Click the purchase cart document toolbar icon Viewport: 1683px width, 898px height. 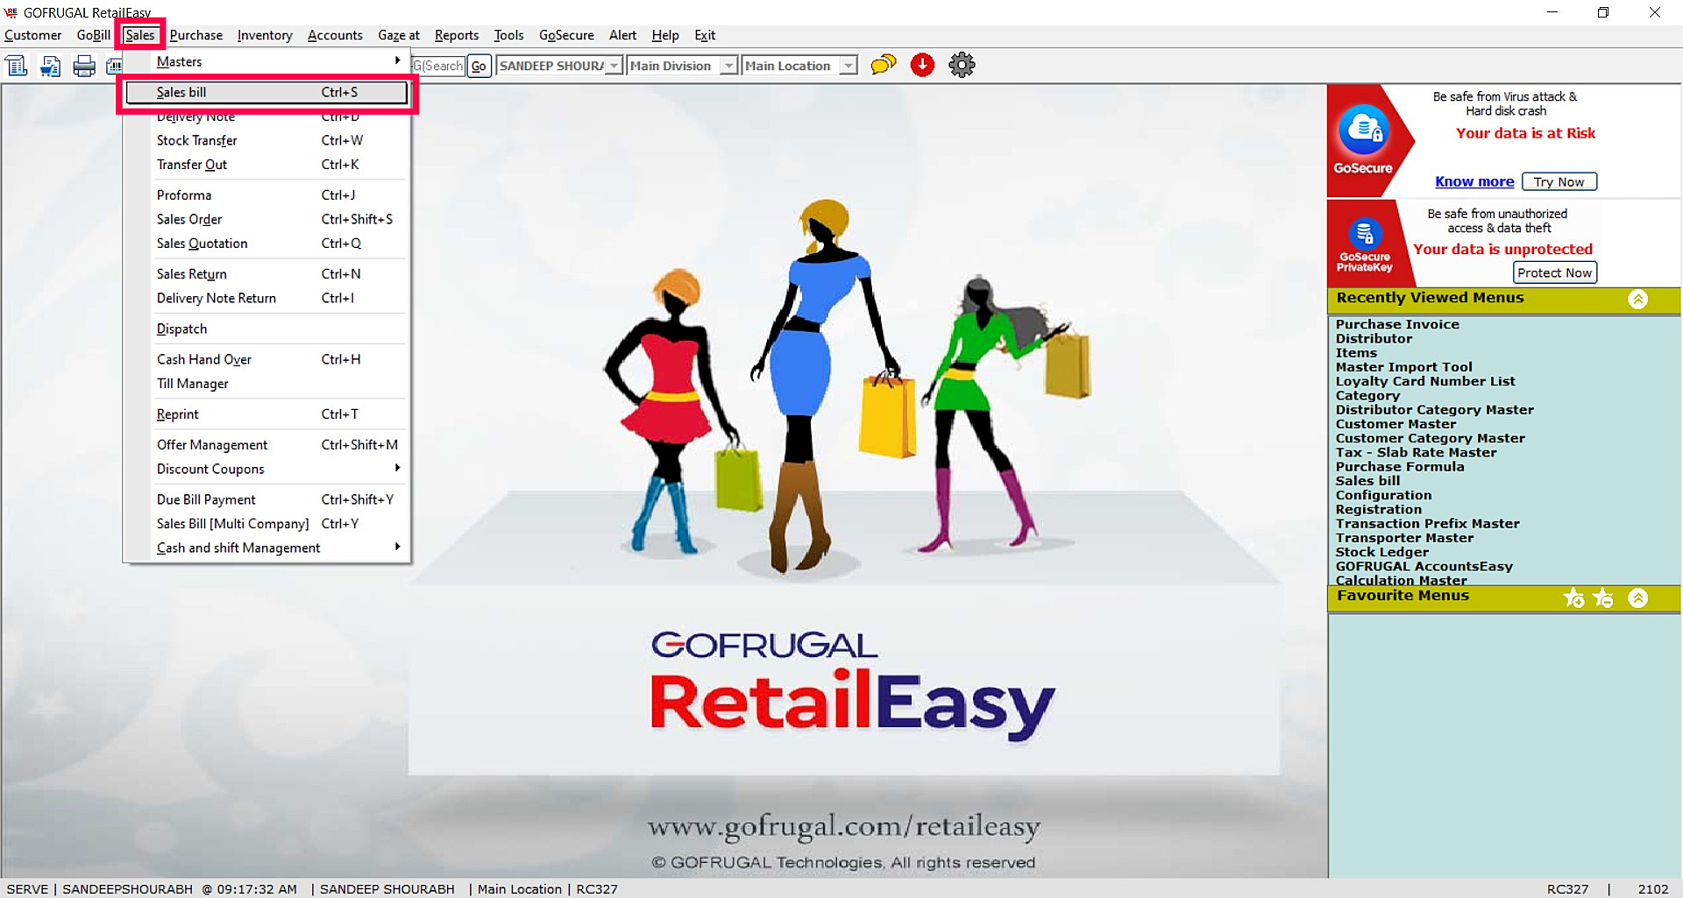(x=50, y=66)
